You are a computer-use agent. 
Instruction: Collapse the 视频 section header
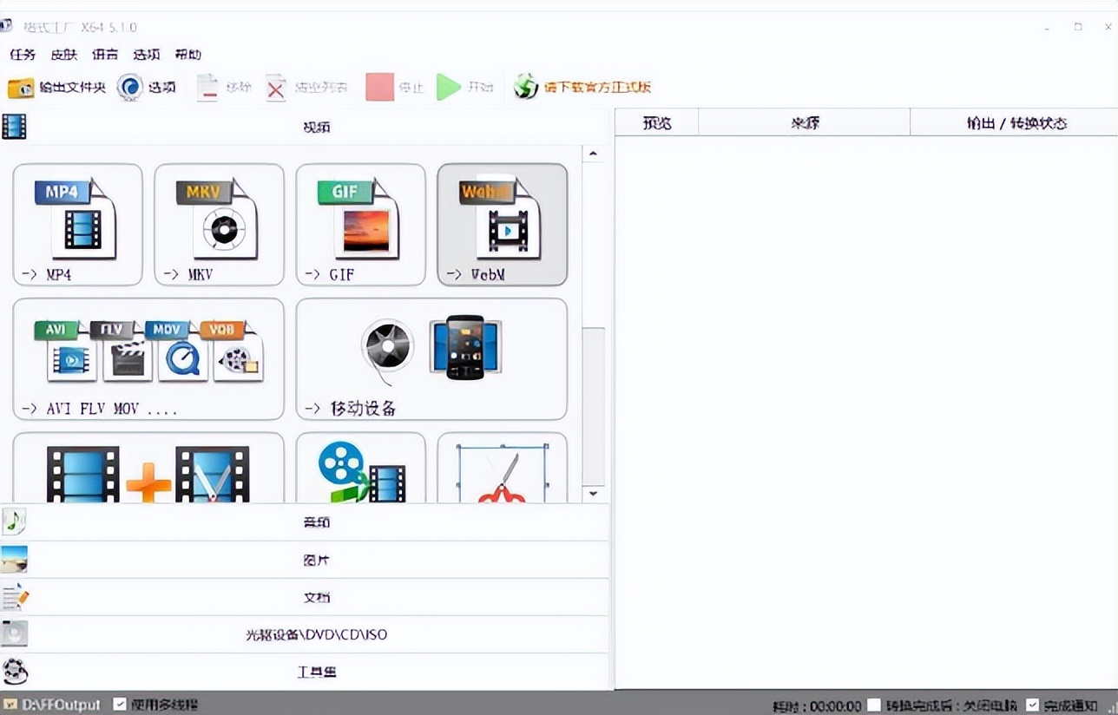[x=305, y=127]
